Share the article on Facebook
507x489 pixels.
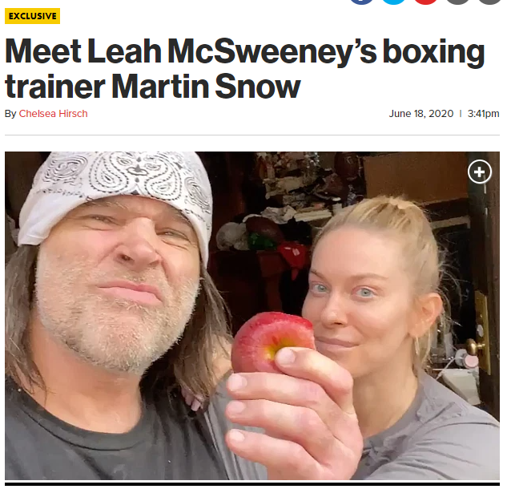tap(361, 2)
